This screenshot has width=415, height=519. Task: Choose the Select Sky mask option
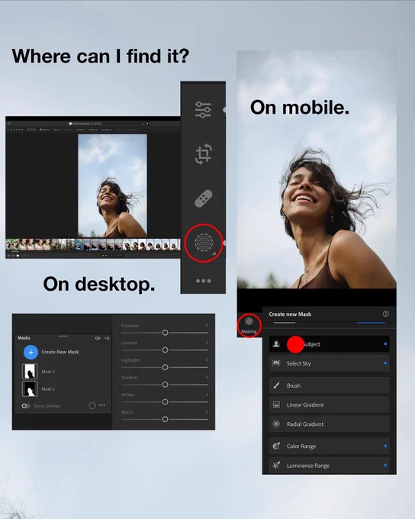coord(330,363)
